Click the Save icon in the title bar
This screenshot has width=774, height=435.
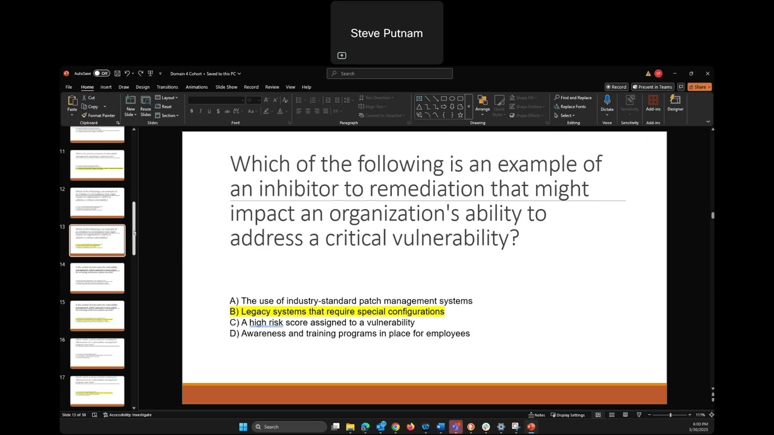pos(117,74)
